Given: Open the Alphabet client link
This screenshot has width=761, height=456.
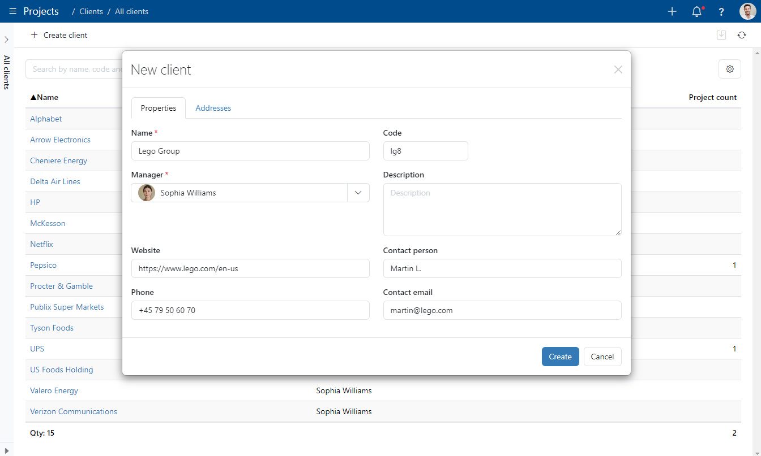Looking at the screenshot, I should click(46, 119).
